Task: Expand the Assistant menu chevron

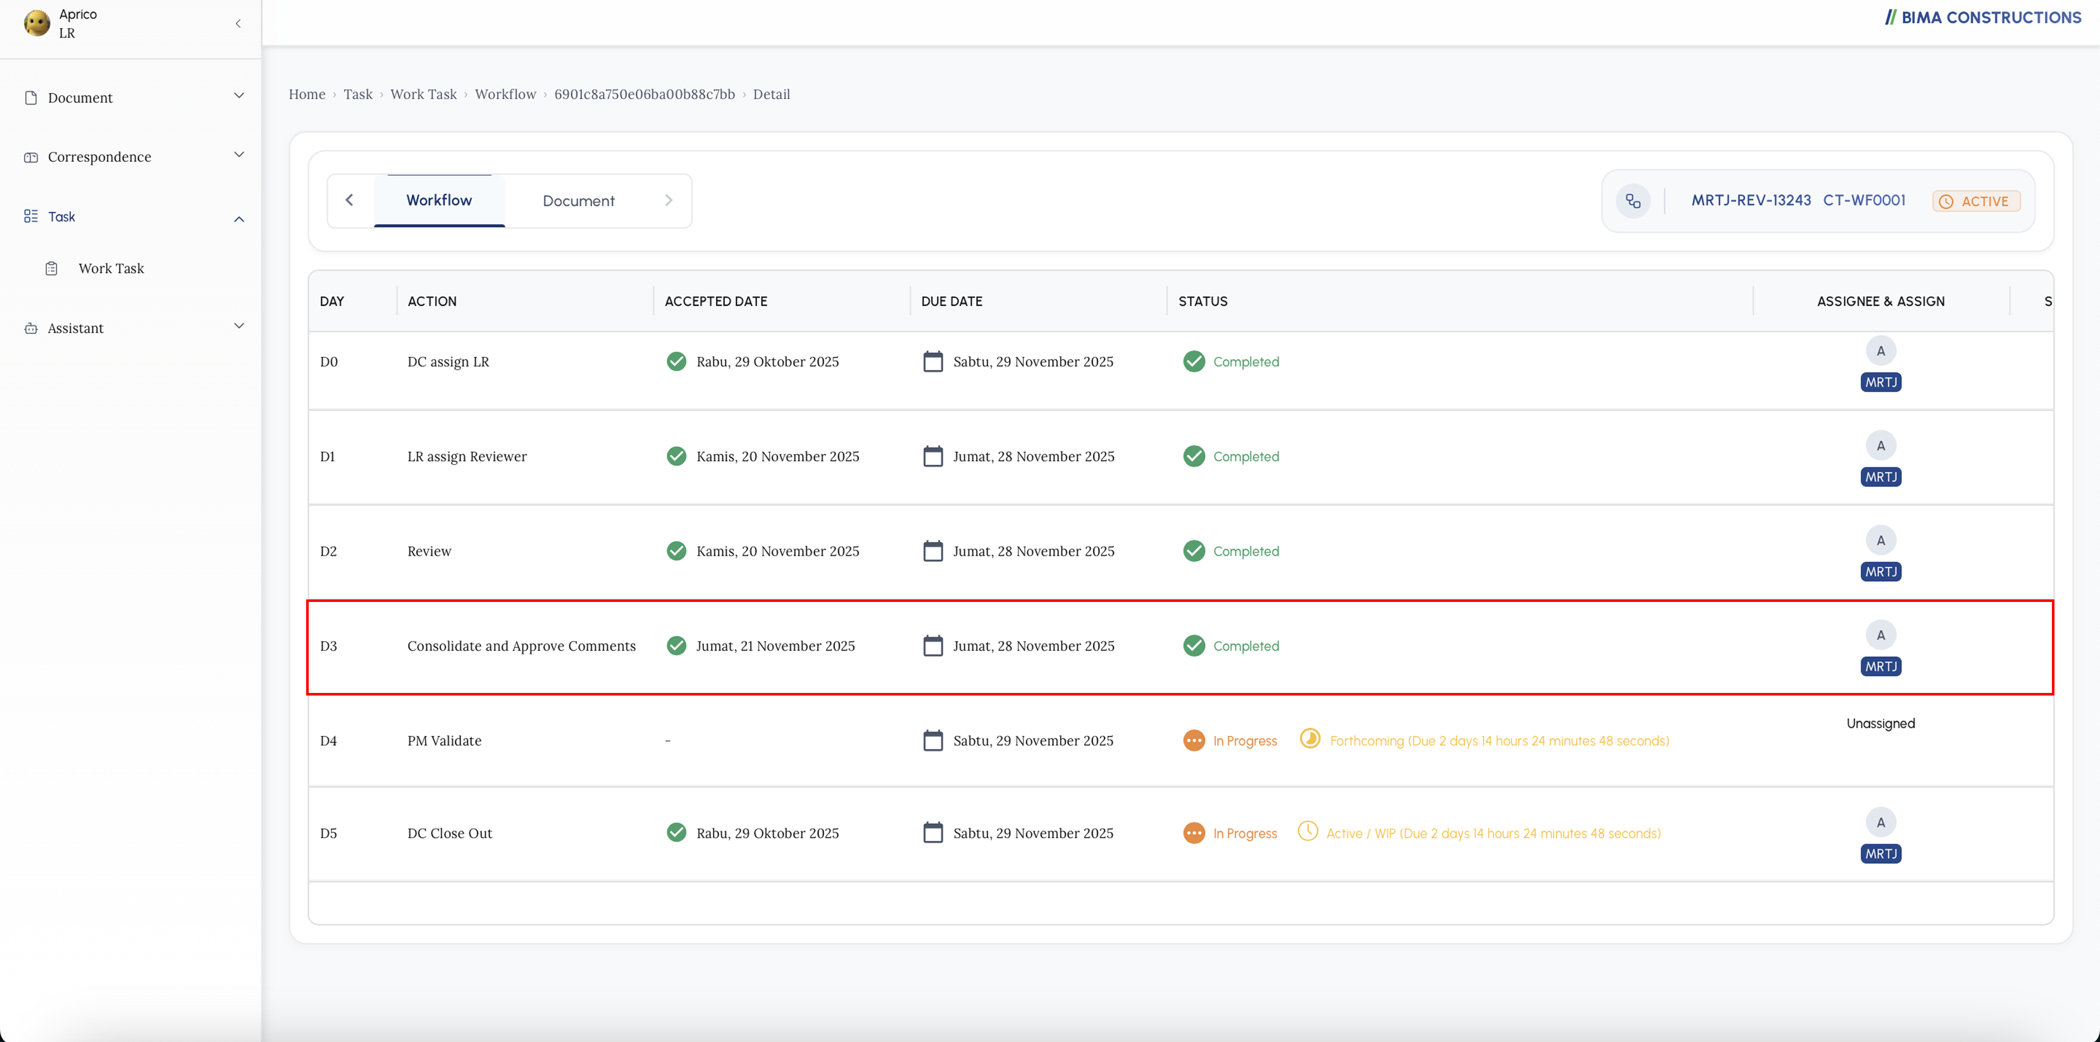Action: pos(239,326)
